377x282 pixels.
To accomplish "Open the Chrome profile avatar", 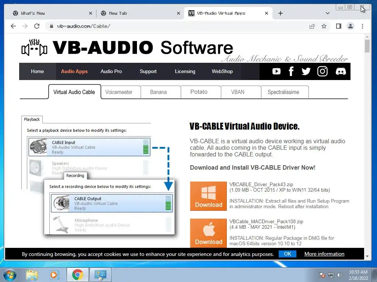I will 350,26.
